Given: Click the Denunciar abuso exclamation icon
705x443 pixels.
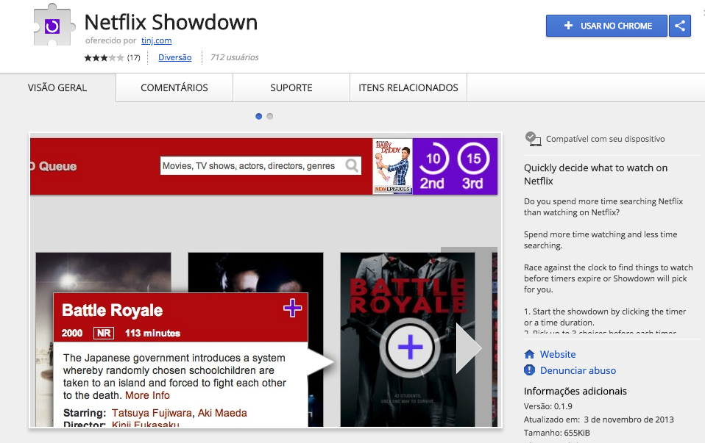Looking at the screenshot, I should [530, 370].
